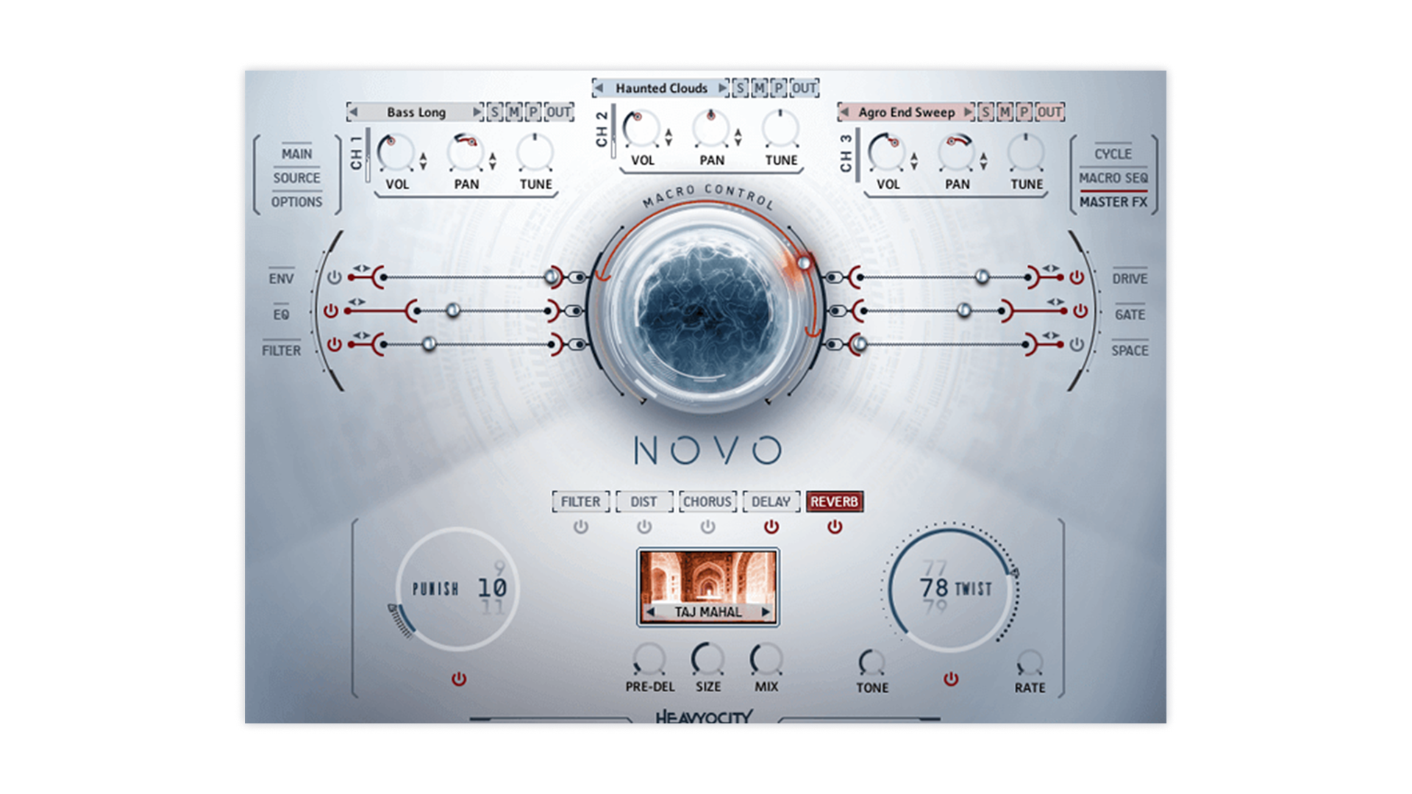Click the OPTIONS menu item
This screenshot has width=1412, height=794.
click(x=296, y=201)
